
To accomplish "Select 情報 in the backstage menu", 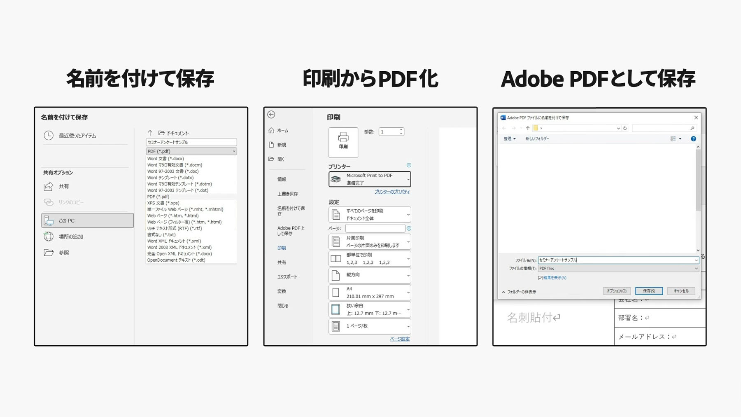I will (x=282, y=180).
